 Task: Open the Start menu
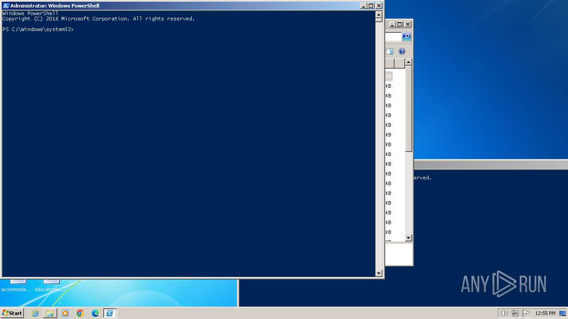tap(12, 313)
